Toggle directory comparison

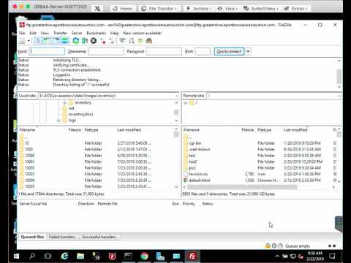[132, 41]
